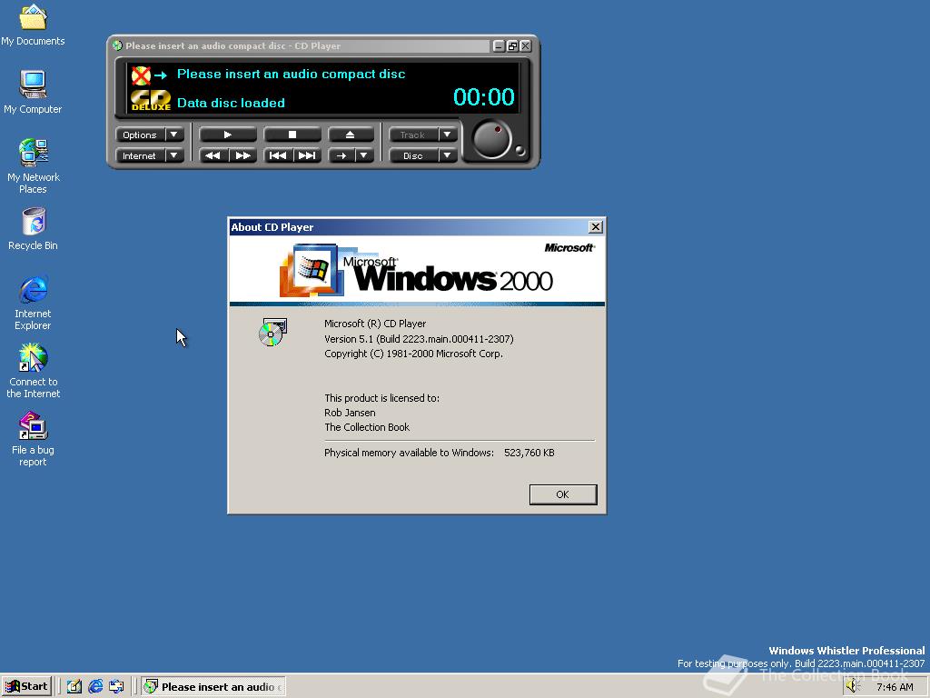The image size is (930, 698).
Task: Click the Rewind button in CD Player
Action: click(213, 155)
